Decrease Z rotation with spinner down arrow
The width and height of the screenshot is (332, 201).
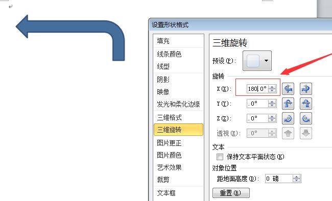(x=272, y=120)
